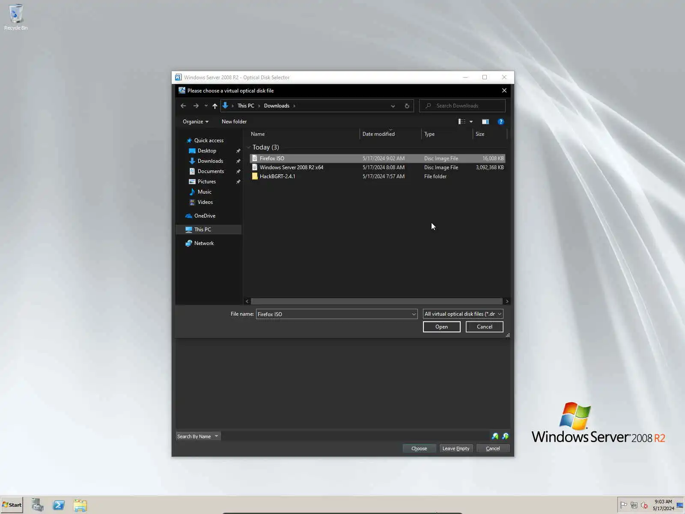Expand the chevron after Downloads breadcrumb

click(294, 106)
